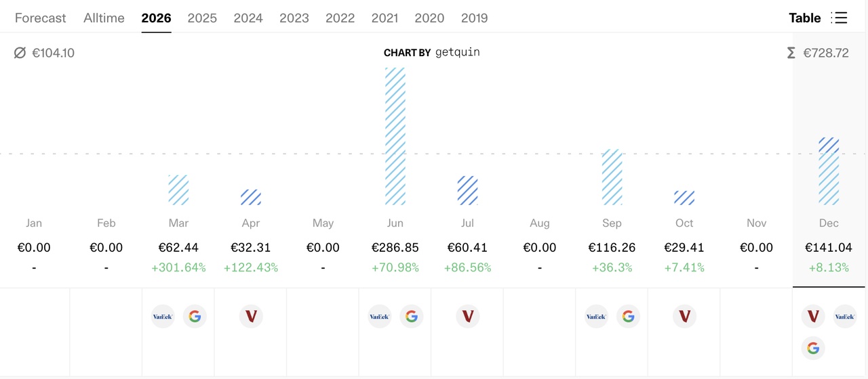
Task: Click the Google logo under December
Action: 813,349
